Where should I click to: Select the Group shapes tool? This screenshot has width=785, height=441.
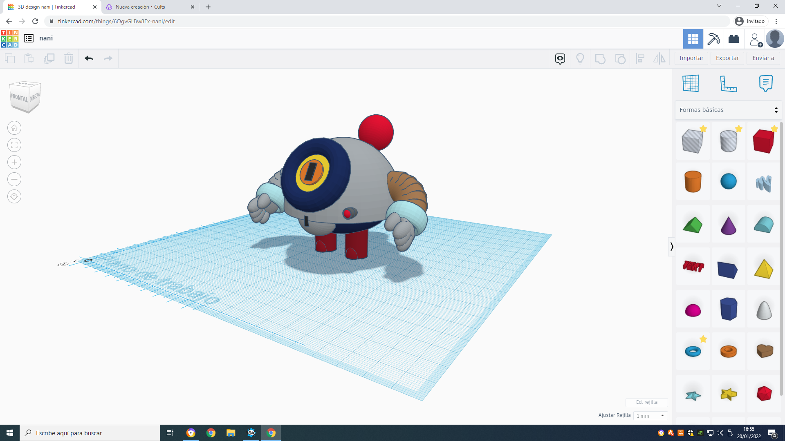point(600,59)
